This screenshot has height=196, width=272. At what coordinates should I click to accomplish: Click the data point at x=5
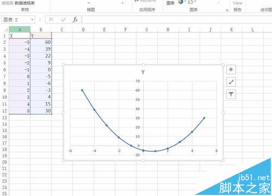[204, 118]
